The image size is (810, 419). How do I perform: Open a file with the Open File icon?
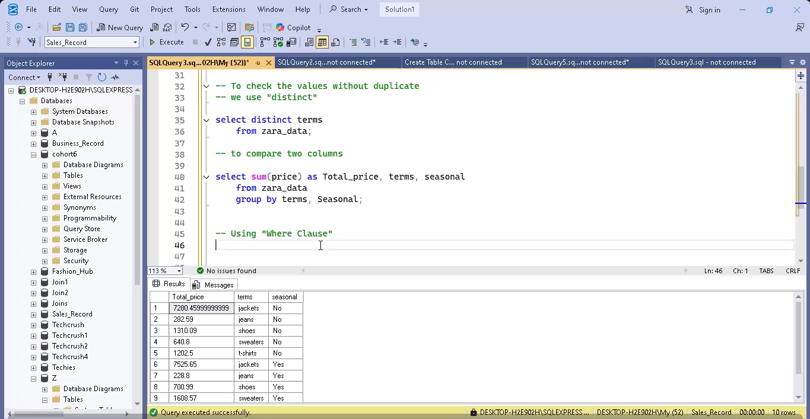tap(56, 27)
